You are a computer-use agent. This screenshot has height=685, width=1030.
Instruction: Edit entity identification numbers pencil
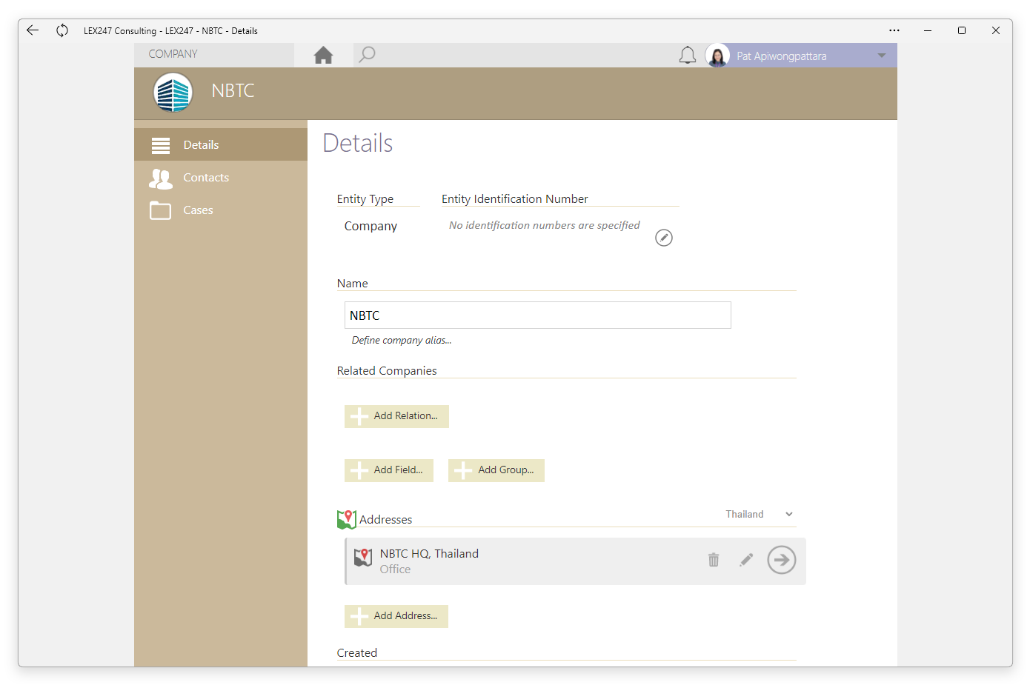[x=664, y=238]
